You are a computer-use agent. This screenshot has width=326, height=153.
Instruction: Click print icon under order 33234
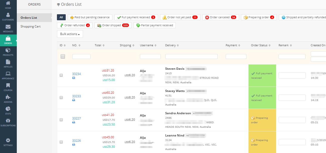[x=73, y=78]
